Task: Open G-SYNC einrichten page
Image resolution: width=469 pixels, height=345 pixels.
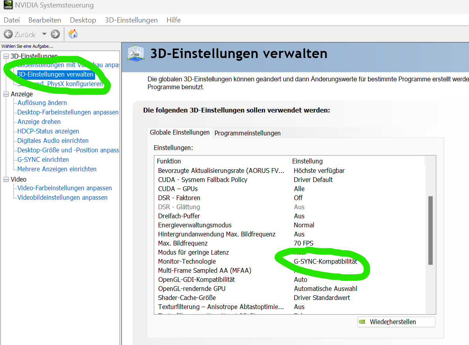Action: (x=43, y=159)
